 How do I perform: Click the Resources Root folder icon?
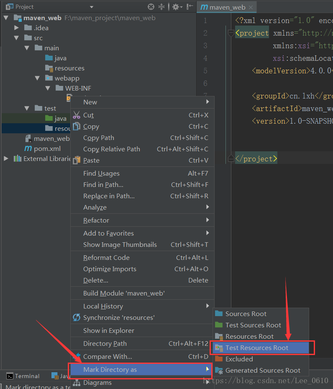[x=219, y=337]
